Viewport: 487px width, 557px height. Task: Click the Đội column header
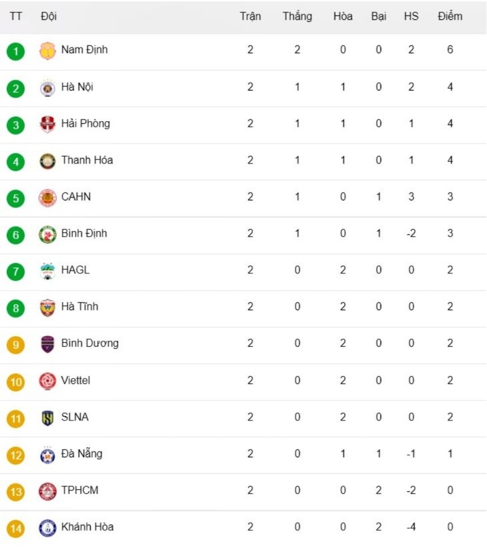pyautogui.click(x=49, y=16)
